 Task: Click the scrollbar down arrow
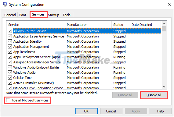click(x=164, y=87)
